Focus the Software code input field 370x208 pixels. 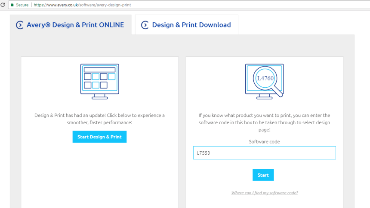pyautogui.click(x=264, y=153)
